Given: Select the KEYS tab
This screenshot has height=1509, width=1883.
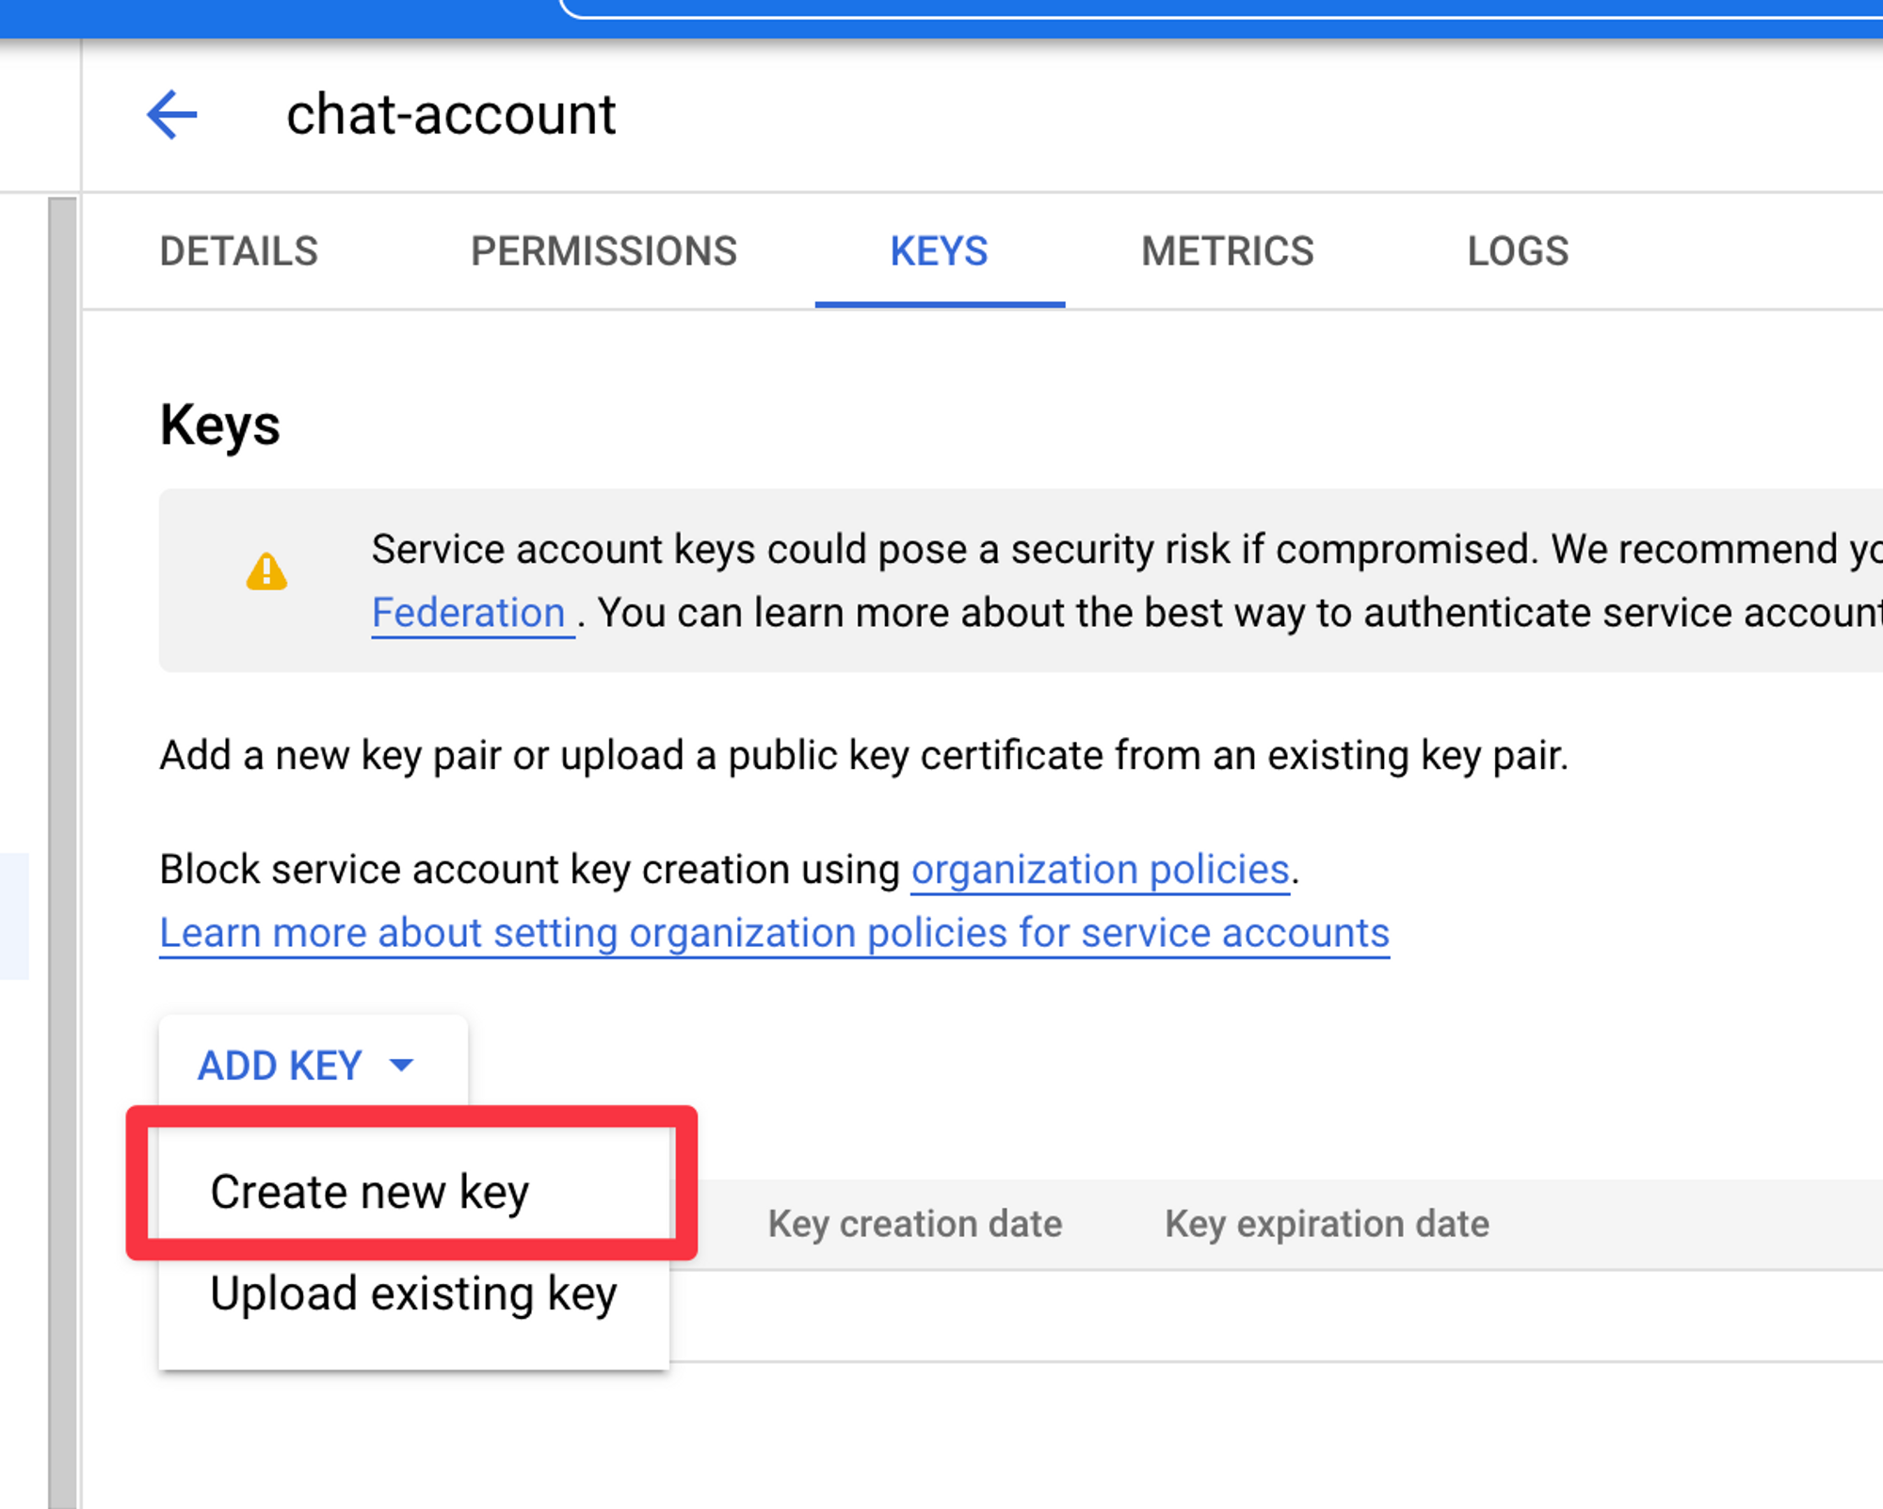Looking at the screenshot, I should coord(939,251).
